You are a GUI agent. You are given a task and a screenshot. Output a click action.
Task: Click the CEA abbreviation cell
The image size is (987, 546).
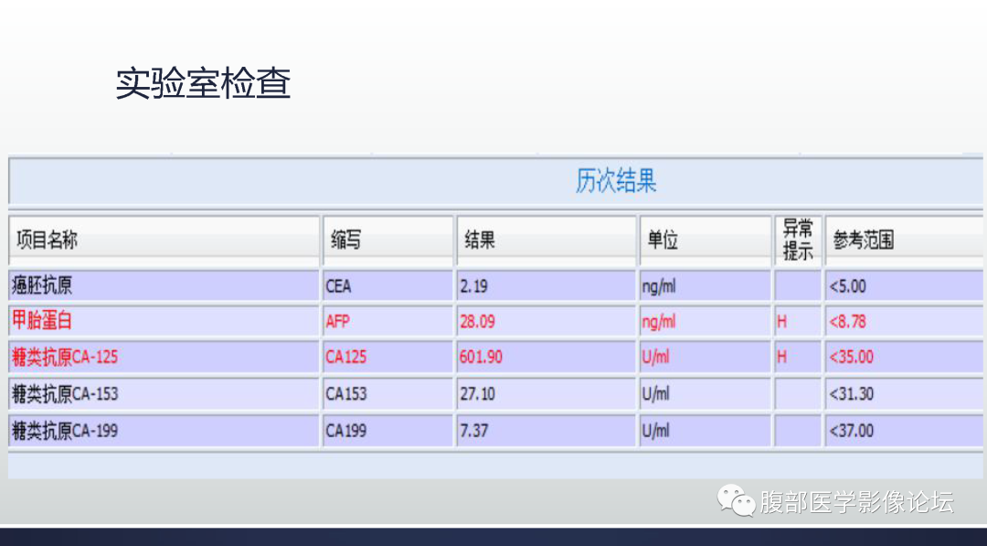click(x=387, y=286)
